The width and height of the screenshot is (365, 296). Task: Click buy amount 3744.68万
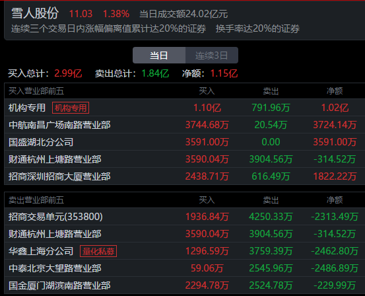pos(207,125)
